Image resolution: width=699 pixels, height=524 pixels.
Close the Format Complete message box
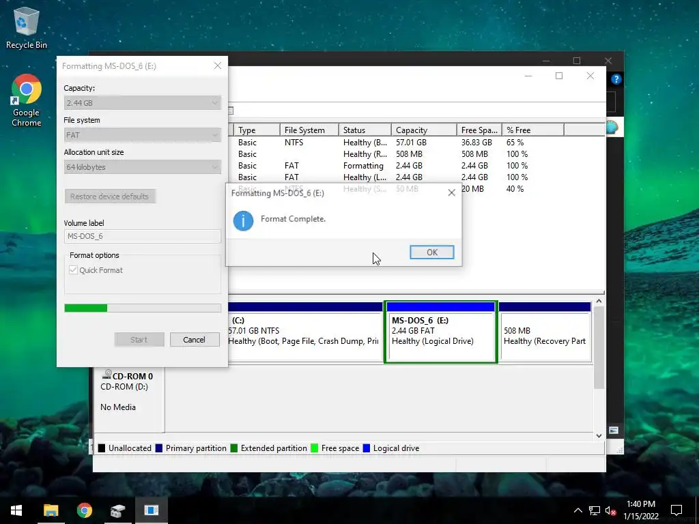pos(452,192)
